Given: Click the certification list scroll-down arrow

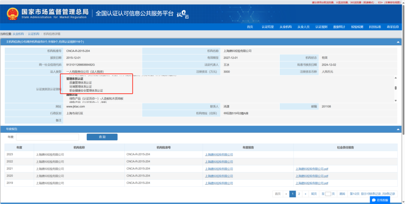Looking at the screenshot, I should (396, 100).
